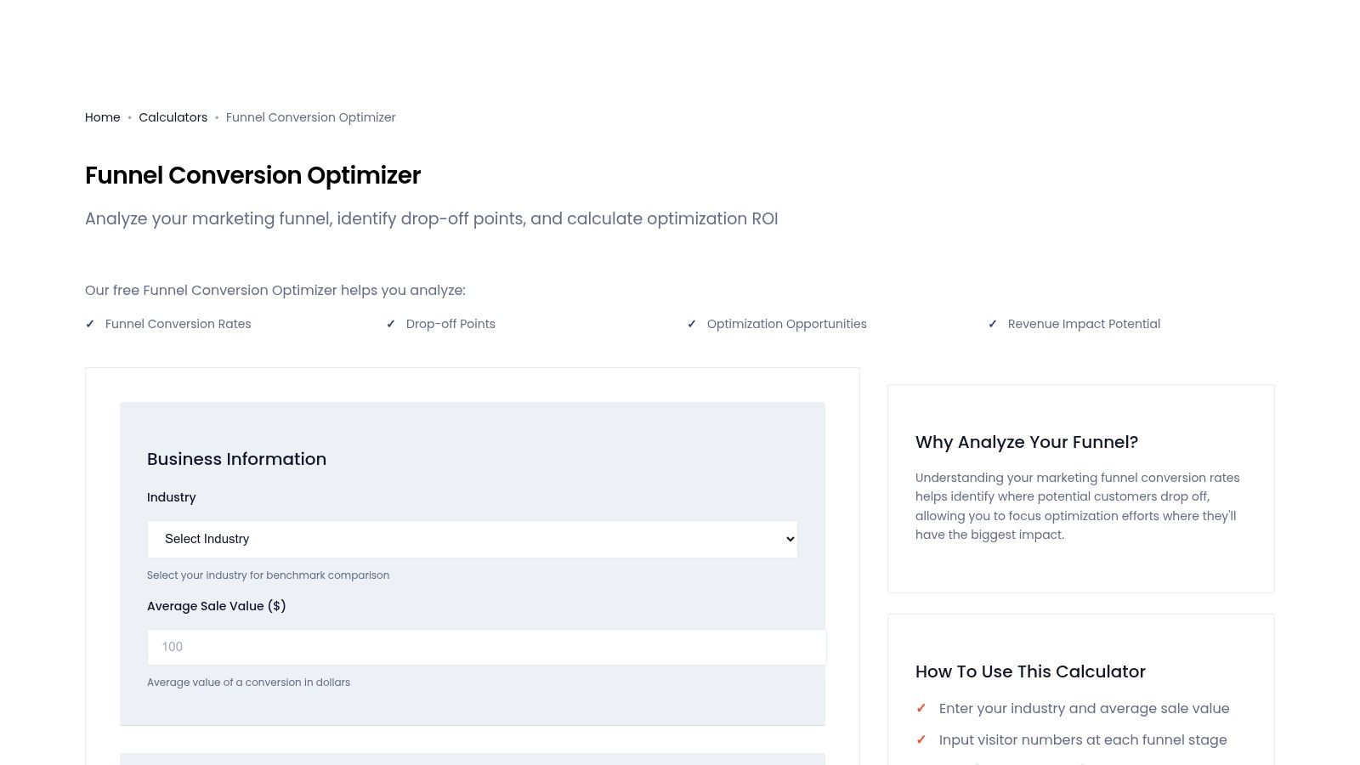Image resolution: width=1360 pixels, height=765 pixels.
Task: Click the Funnel Conversion Optimizer page title
Action: pyautogui.click(x=252, y=176)
